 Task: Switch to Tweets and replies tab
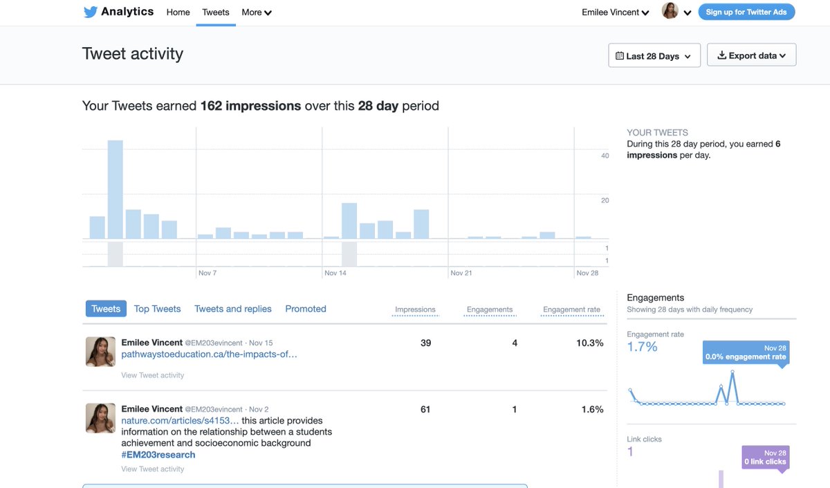click(x=233, y=309)
